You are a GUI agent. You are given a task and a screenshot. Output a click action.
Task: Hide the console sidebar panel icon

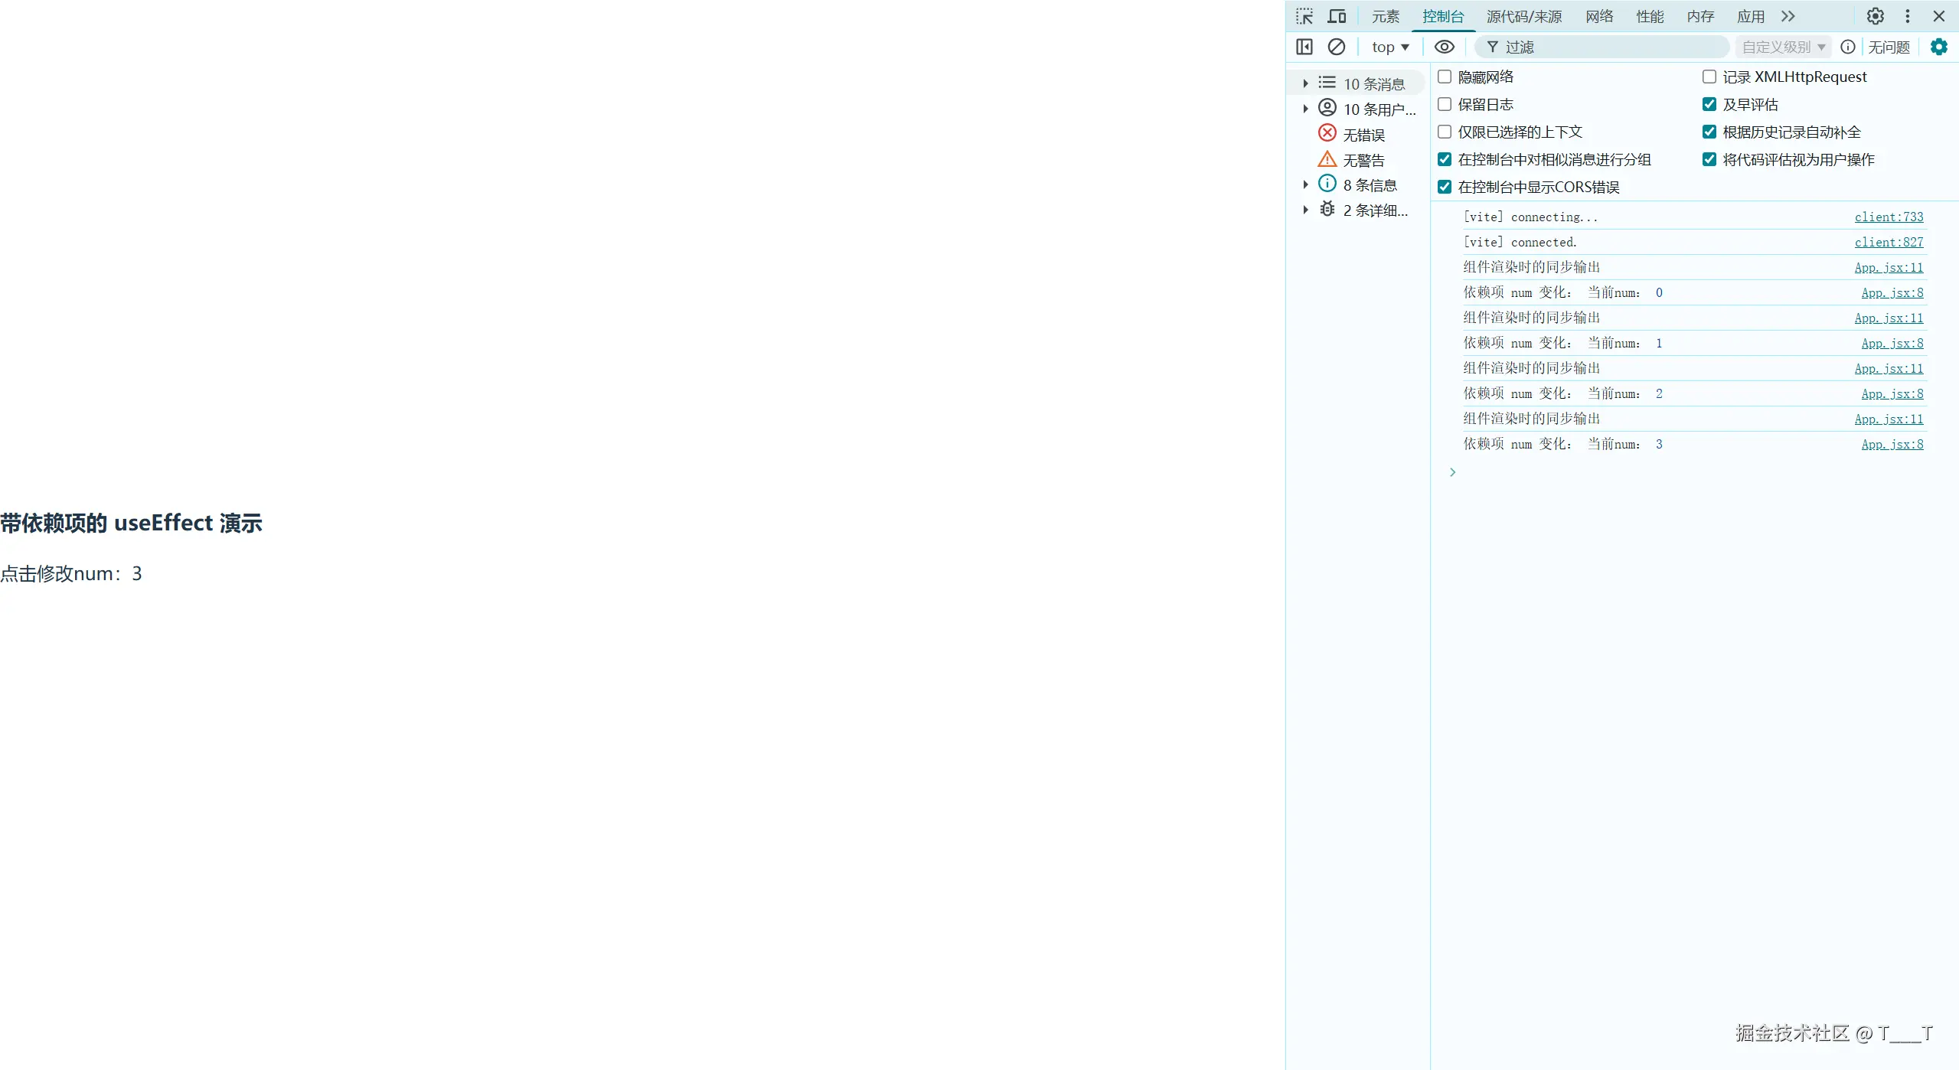pyautogui.click(x=1304, y=47)
